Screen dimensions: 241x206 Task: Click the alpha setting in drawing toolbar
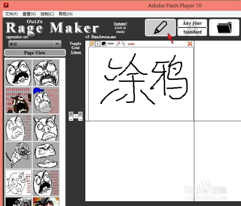pos(111,43)
